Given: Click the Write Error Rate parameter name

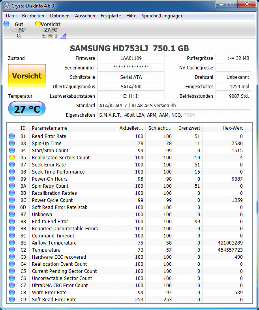Looking at the screenshot, I should pos(49,293).
